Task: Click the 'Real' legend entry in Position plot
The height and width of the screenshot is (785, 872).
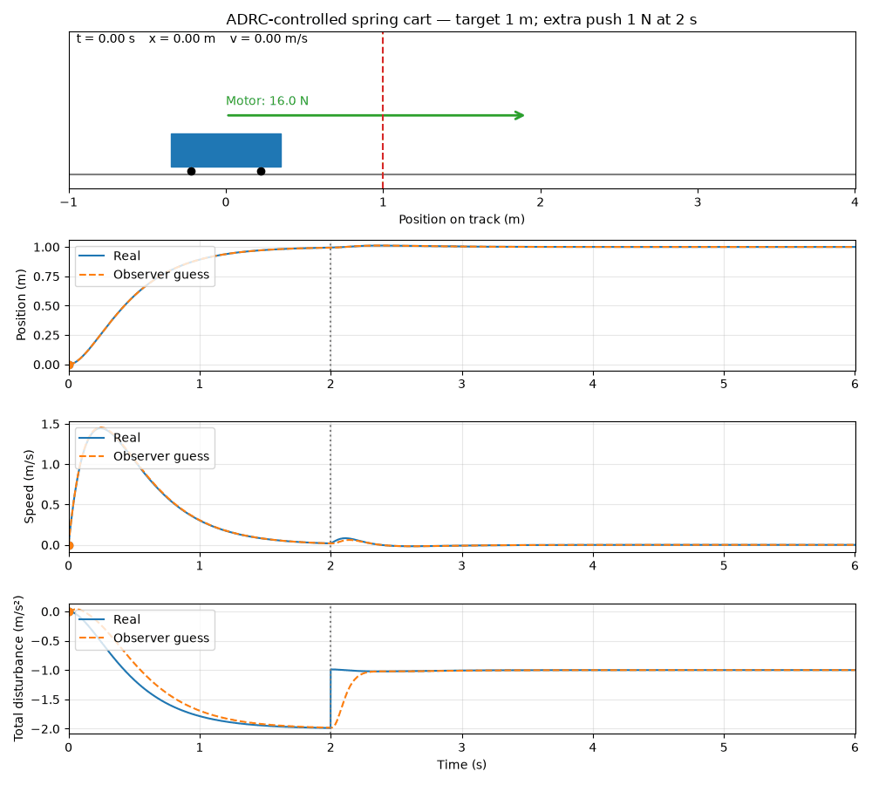Action: 110,256
